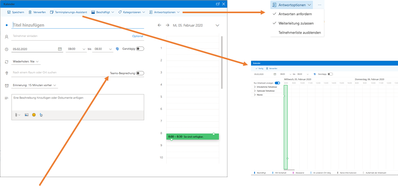Click the Titel hinzufügen field

(x=78, y=25)
